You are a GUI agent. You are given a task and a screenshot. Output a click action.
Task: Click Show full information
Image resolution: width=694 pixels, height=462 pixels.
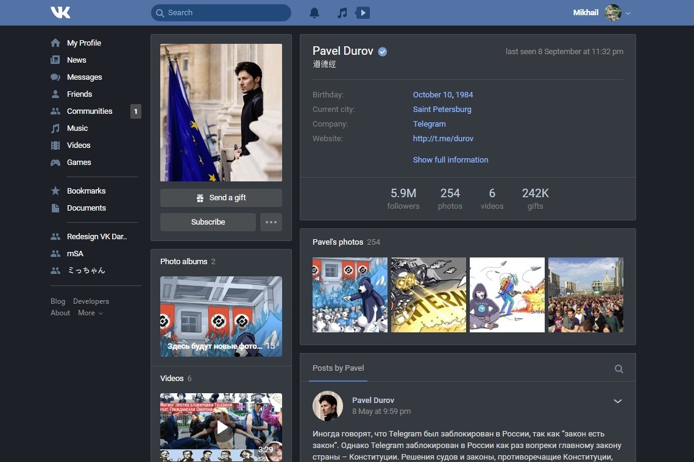pos(450,159)
